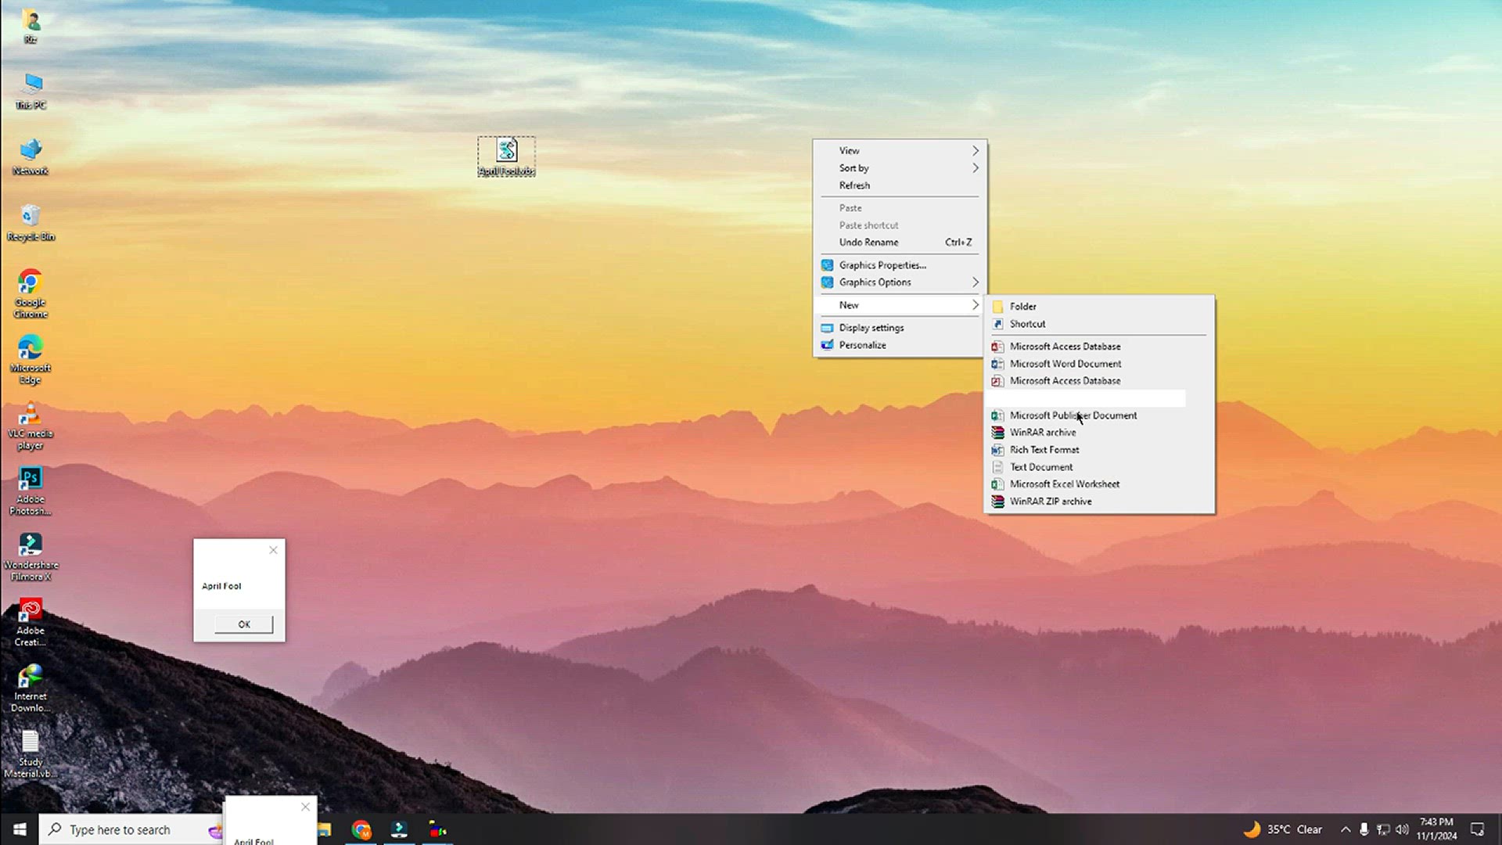Click the Type here to search box
The height and width of the screenshot is (845, 1502).
pyautogui.click(x=133, y=829)
